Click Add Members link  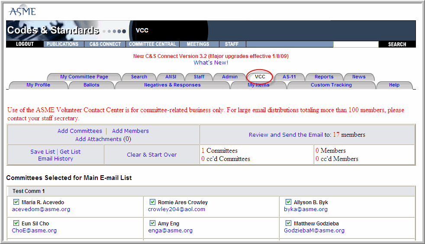coord(130,131)
